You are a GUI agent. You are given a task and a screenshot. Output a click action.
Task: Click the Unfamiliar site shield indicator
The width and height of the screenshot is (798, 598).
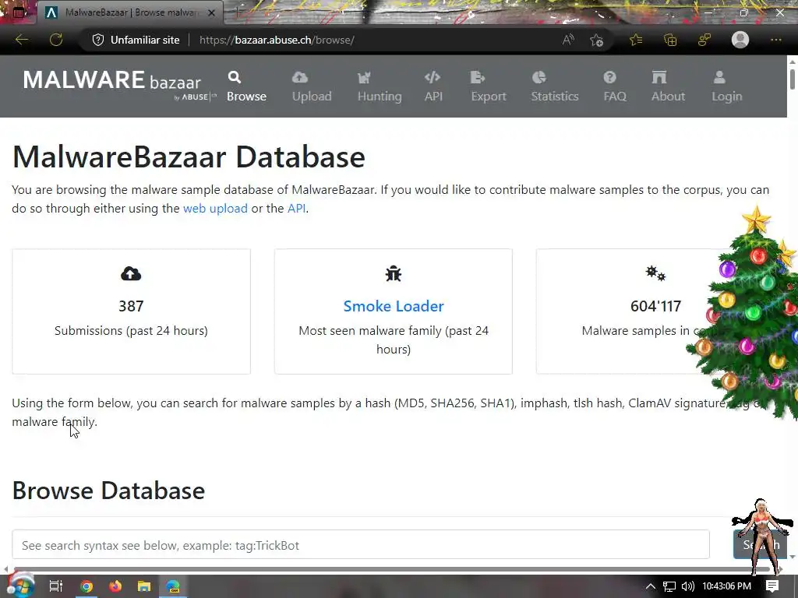click(x=136, y=40)
